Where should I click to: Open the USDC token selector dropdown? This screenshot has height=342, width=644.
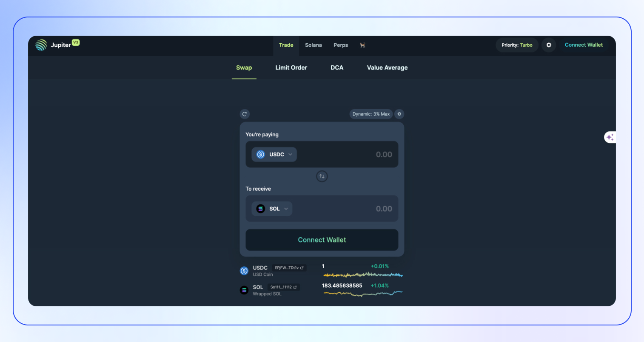point(274,154)
